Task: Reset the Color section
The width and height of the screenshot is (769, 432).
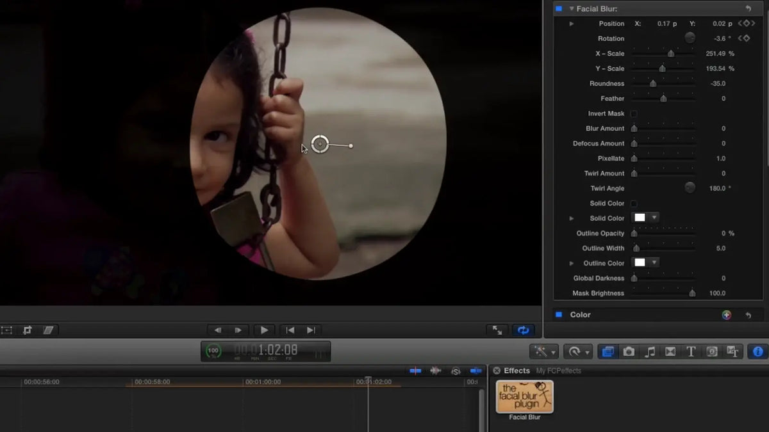Action: pyautogui.click(x=748, y=315)
